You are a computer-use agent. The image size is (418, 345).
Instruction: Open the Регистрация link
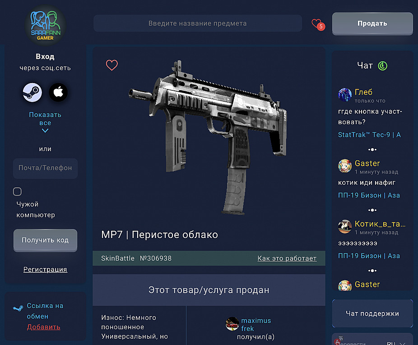[x=45, y=269]
